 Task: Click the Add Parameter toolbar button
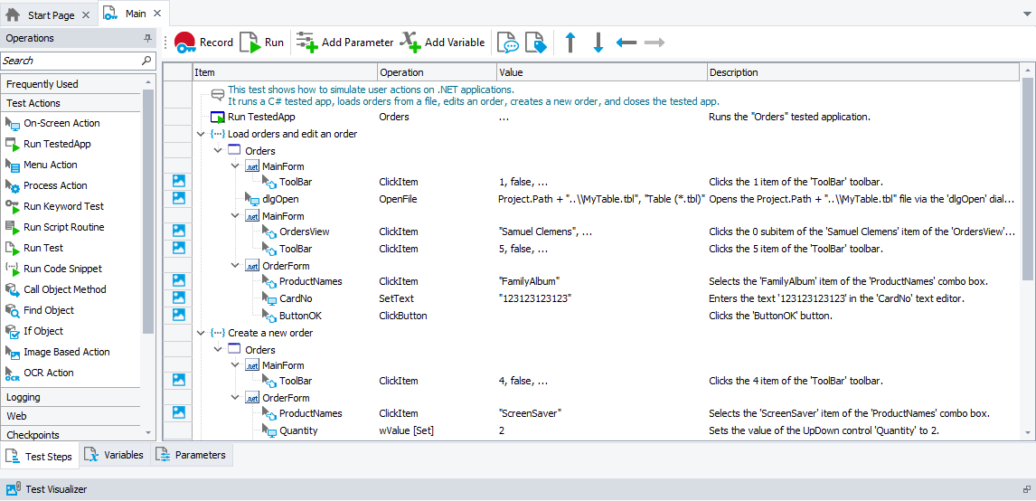345,43
